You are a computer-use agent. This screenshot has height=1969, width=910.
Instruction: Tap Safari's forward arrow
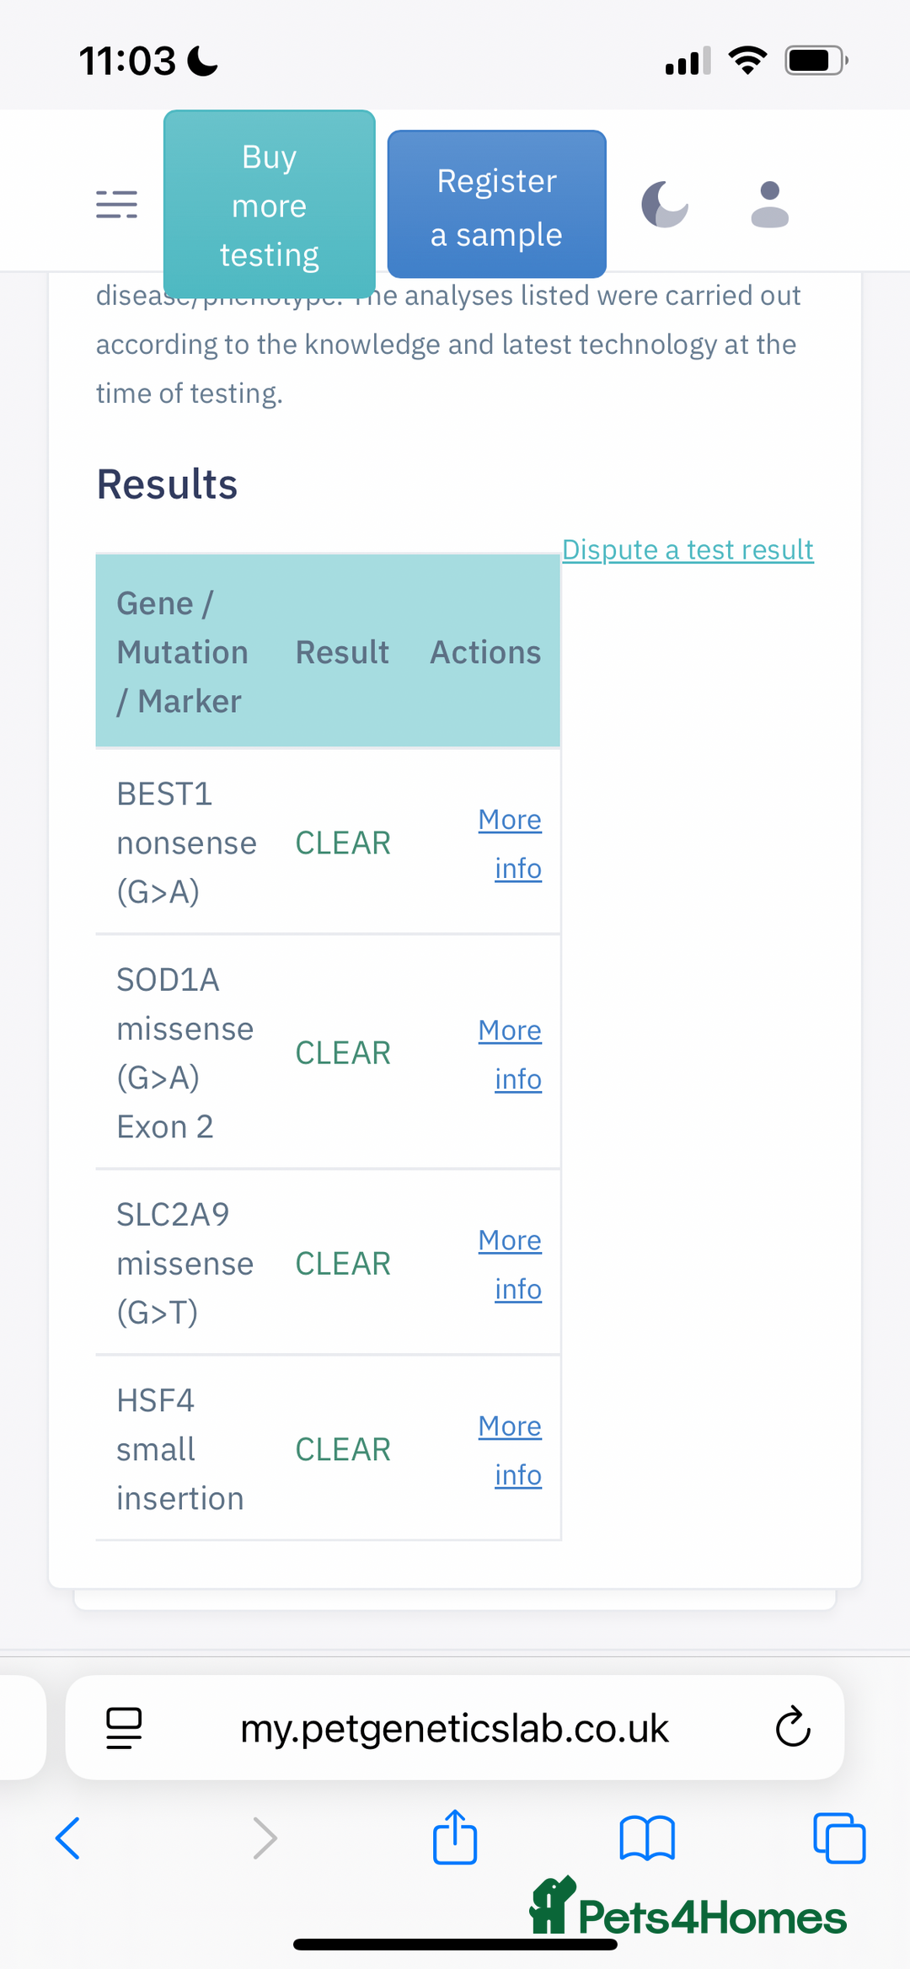tap(265, 1838)
